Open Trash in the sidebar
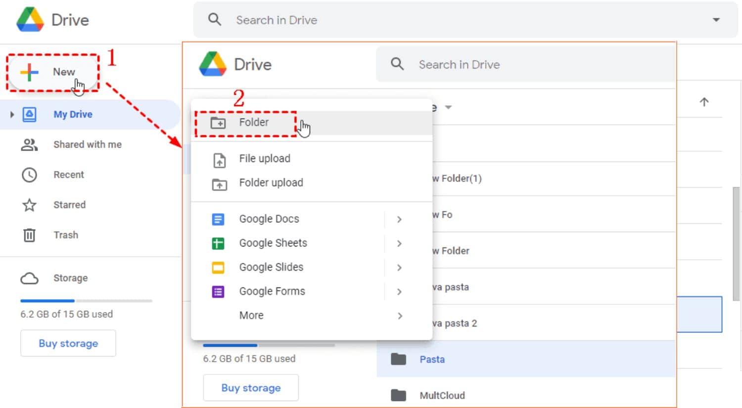 pos(66,235)
